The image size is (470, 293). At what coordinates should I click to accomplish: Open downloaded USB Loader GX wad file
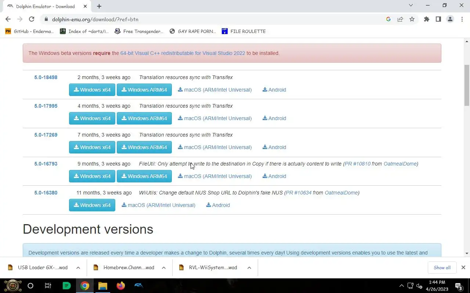[38, 268]
